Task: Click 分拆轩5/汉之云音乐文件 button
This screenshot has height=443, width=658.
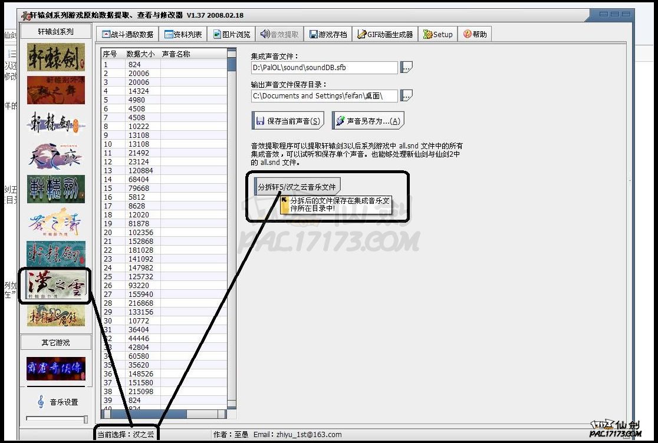Action: tap(297, 187)
